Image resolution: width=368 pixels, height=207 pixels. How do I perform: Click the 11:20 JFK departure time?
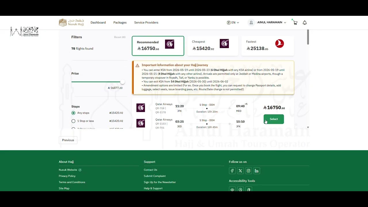tap(179, 106)
